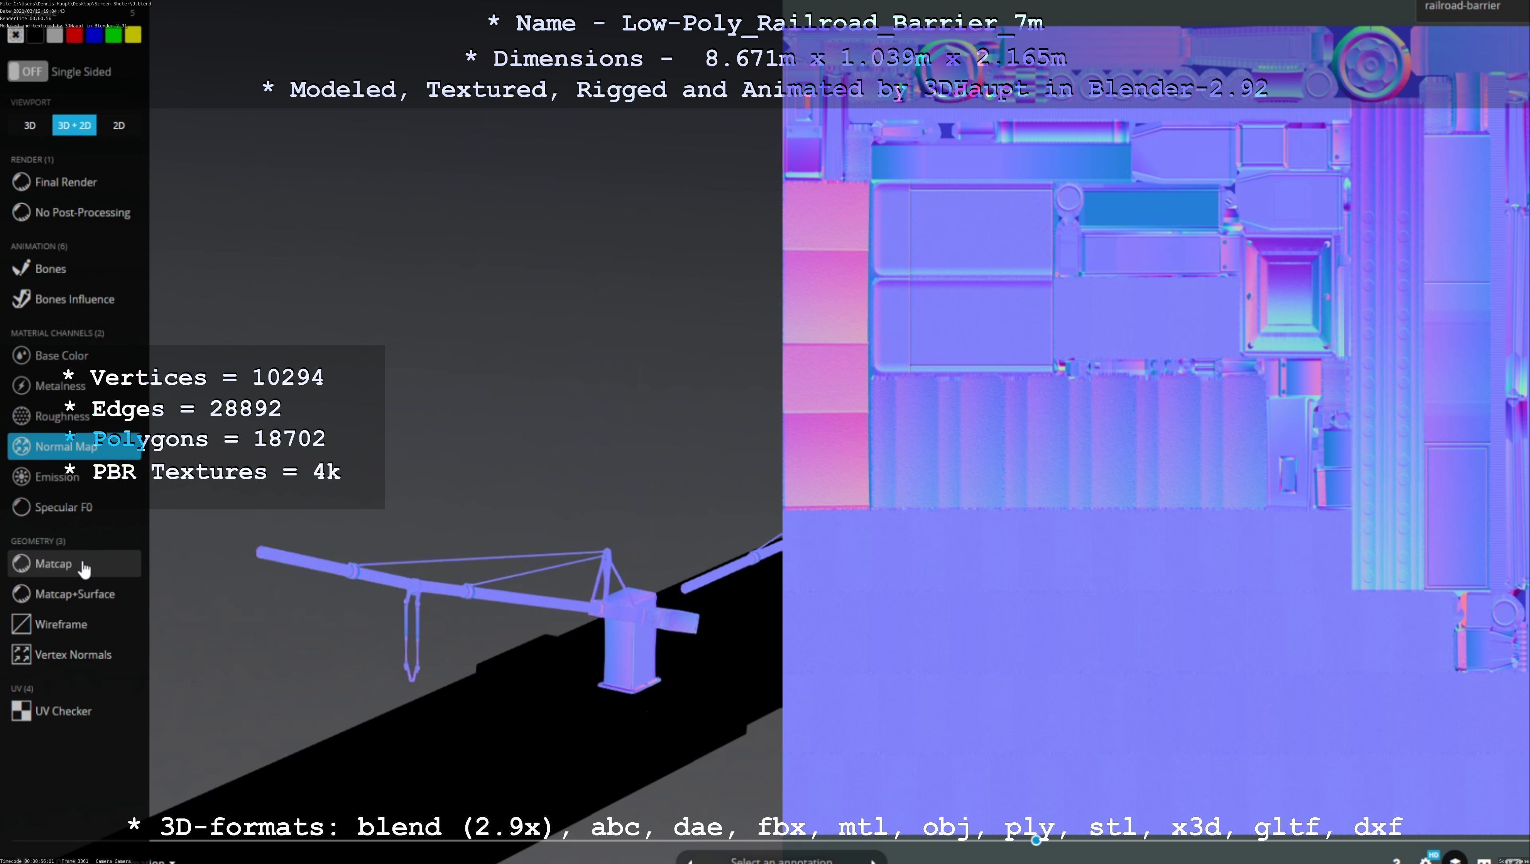This screenshot has width=1530, height=864.
Task: Switch to Wireframe view
Action: [61, 624]
